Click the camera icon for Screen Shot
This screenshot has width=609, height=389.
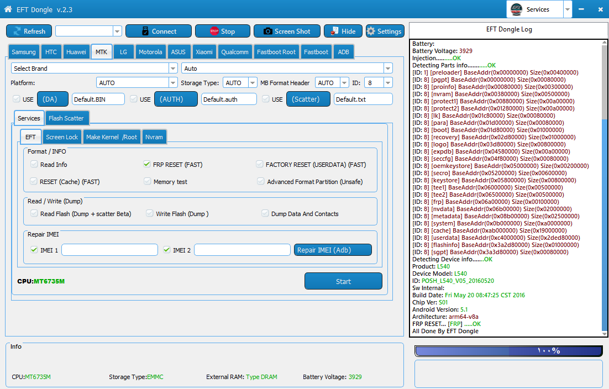coord(268,31)
